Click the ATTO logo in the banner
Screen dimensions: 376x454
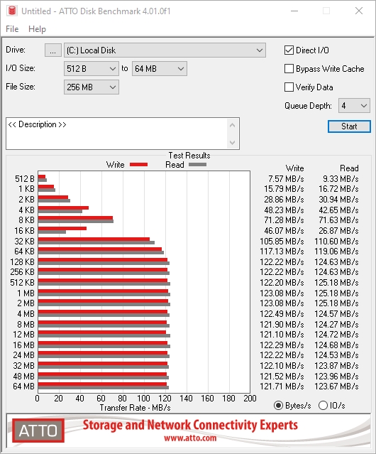coord(38,431)
